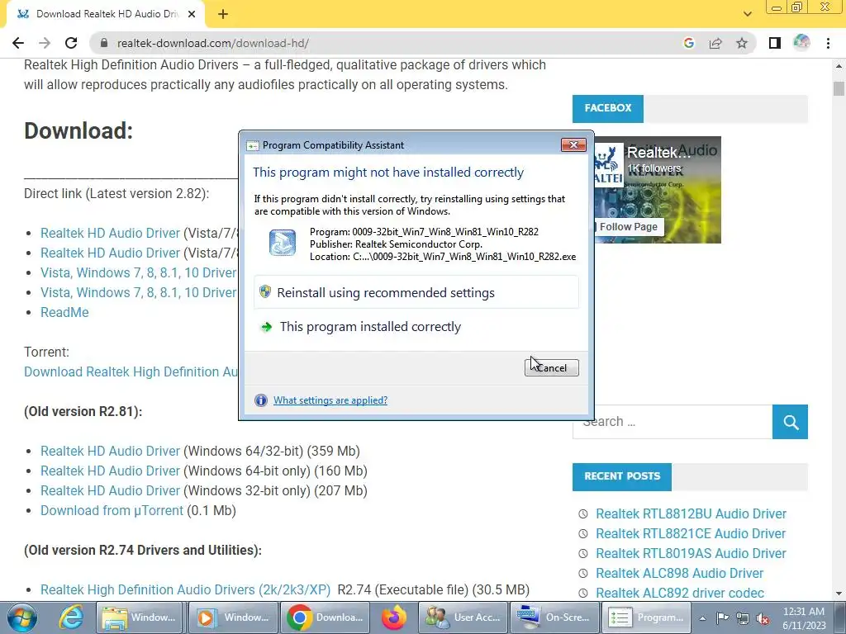Choose This program installed correctly
The height and width of the screenshot is (634, 846).
tap(416, 327)
